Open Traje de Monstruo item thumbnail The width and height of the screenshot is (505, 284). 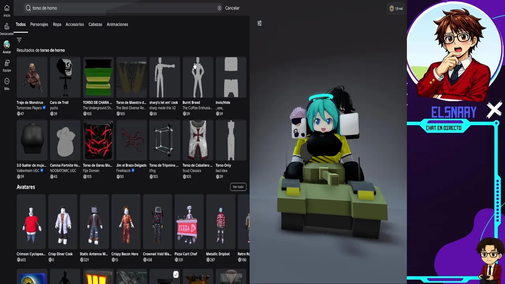(32, 77)
